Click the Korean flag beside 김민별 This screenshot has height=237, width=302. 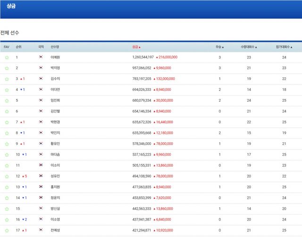tap(41, 111)
